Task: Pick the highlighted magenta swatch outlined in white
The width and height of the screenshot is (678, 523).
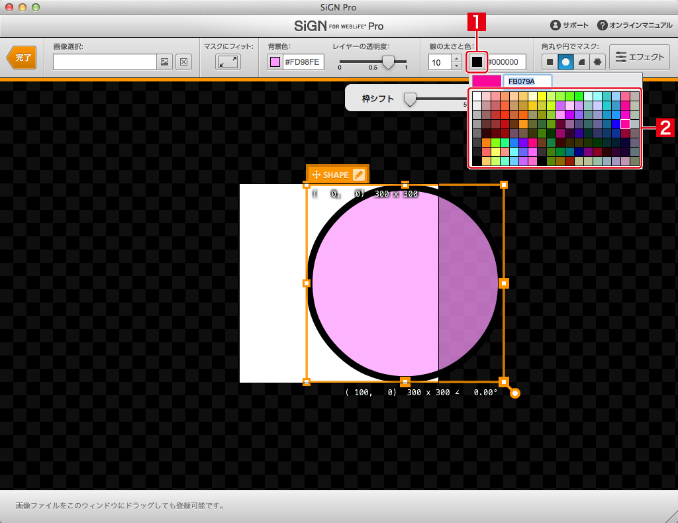Action: click(x=625, y=124)
